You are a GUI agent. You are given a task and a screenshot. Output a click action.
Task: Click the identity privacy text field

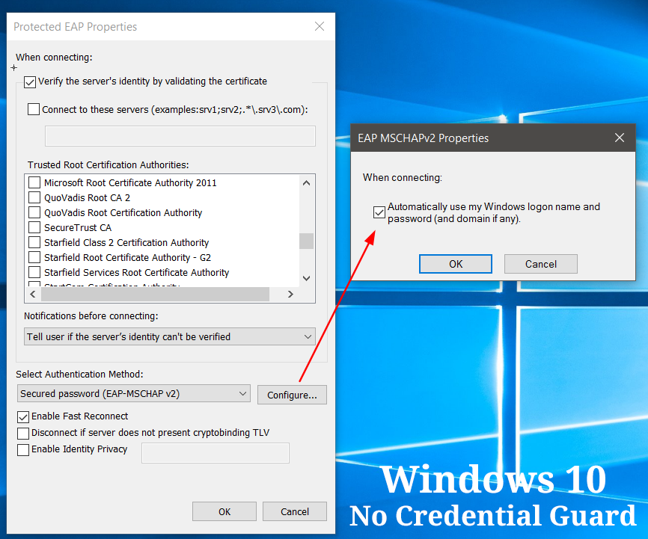216,453
